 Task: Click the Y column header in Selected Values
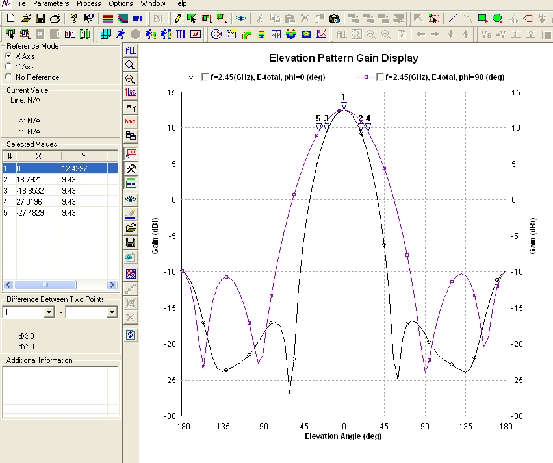point(83,156)
